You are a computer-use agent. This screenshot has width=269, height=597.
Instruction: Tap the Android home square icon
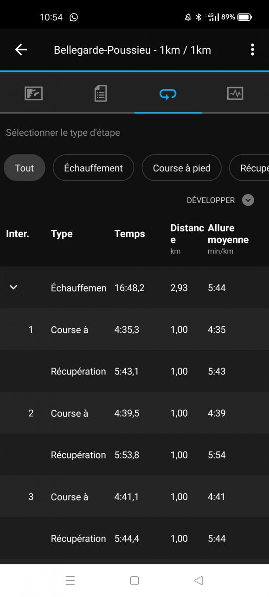pos(134,580)
